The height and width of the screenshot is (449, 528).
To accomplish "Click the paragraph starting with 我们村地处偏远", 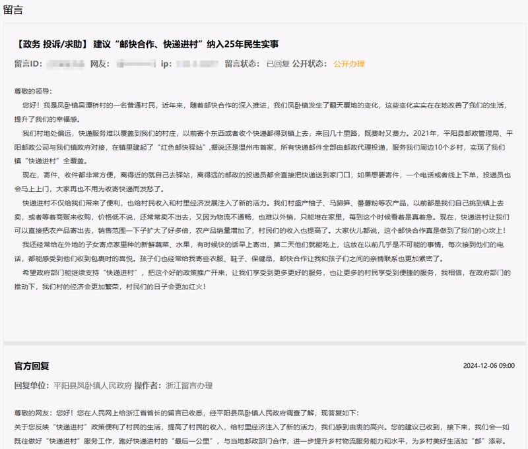I will [264, 146].
